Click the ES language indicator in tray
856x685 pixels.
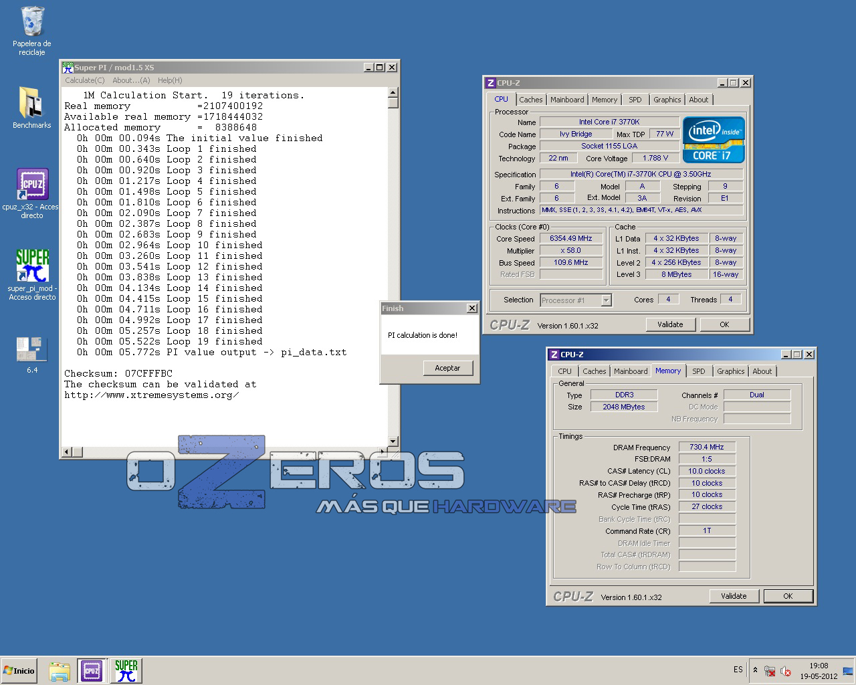point(738,670)
